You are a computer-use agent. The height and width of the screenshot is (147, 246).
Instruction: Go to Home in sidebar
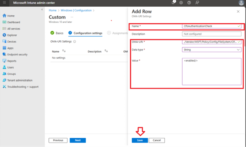[x=9, y=16]
